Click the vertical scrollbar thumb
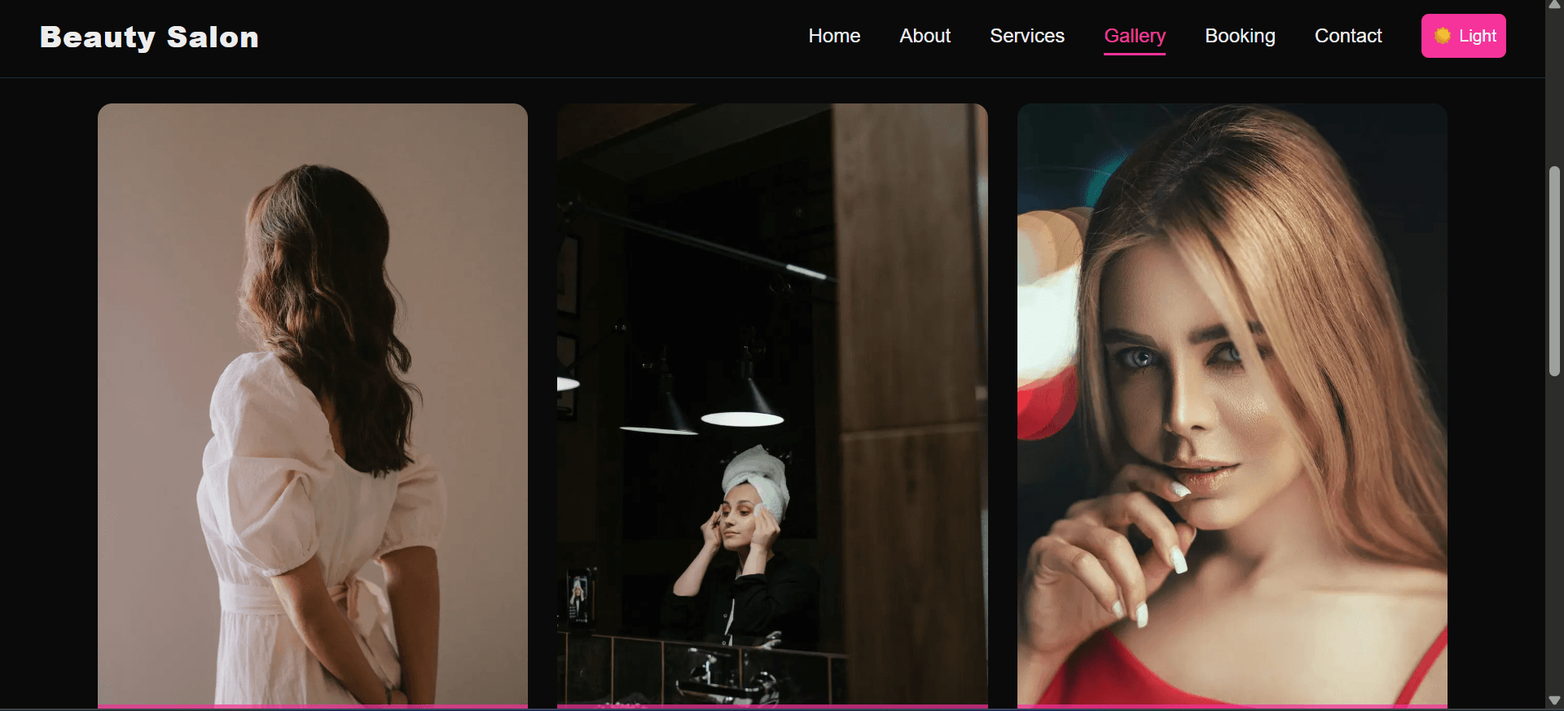The width and height of the screenshot is (1564, 711). pos(1554,269)
